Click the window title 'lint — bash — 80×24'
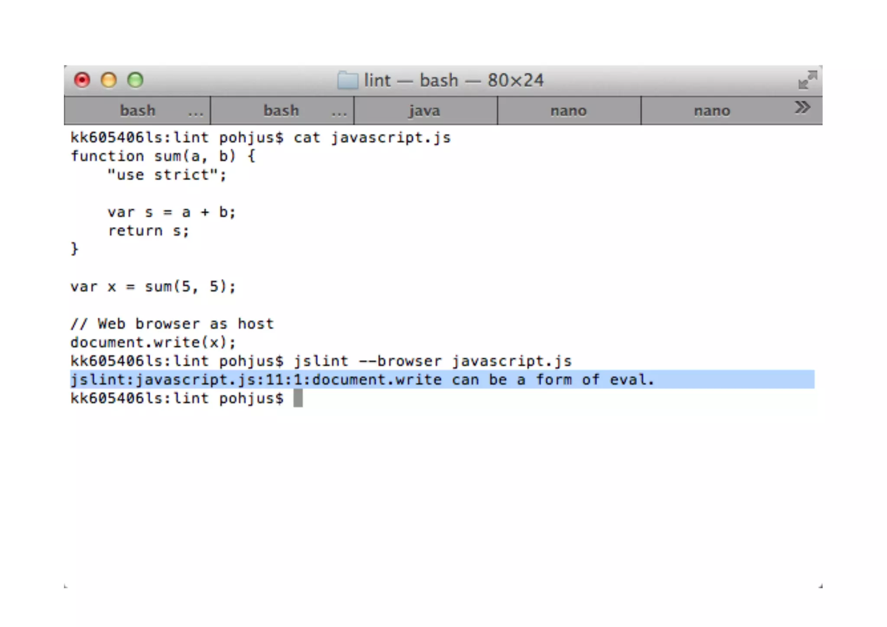This screenshot has width=887, height=627. click(x=453, y=81)
